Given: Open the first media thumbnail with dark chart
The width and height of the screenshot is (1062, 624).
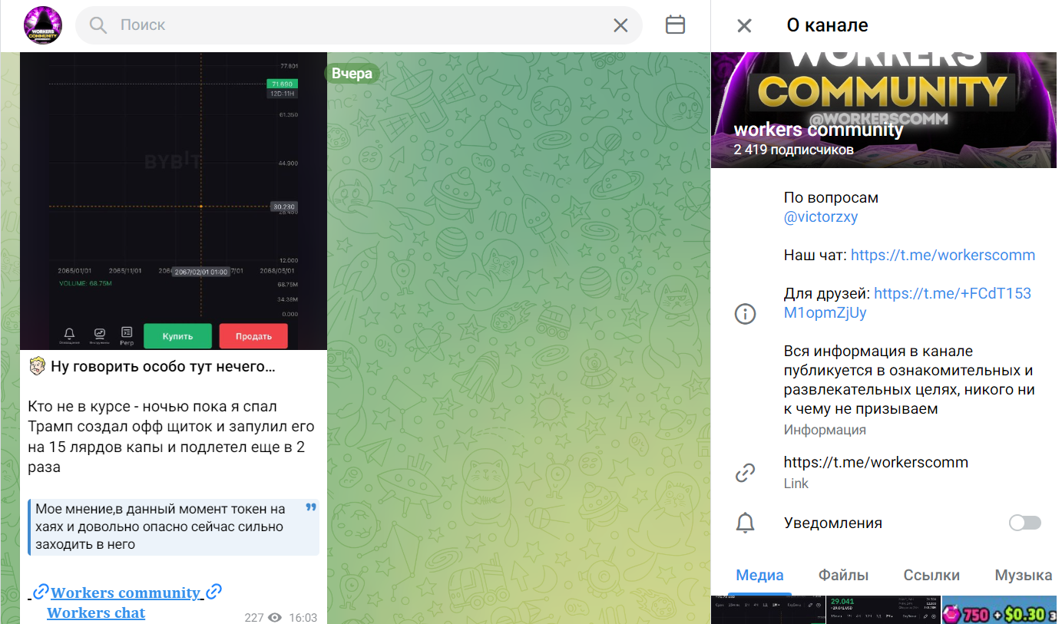Looking at the screenshot, I should (x=768, y=609).
